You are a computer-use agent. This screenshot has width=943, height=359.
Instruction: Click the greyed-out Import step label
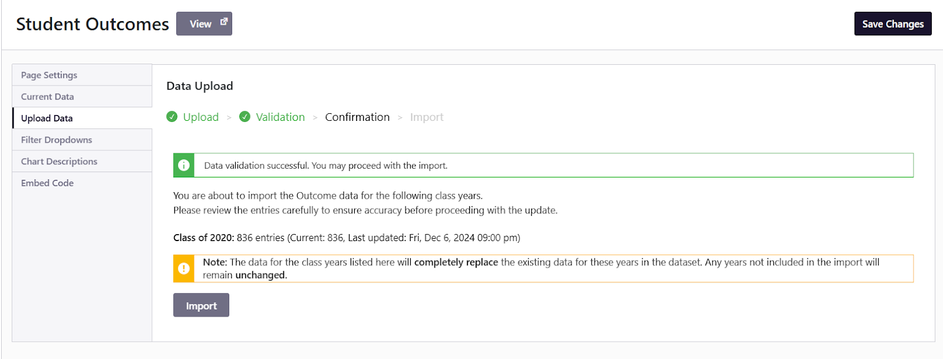tap(427, 117)
